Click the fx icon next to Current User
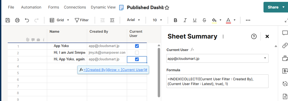This screenshot has height=101, width=288. (x=192, y=50)
